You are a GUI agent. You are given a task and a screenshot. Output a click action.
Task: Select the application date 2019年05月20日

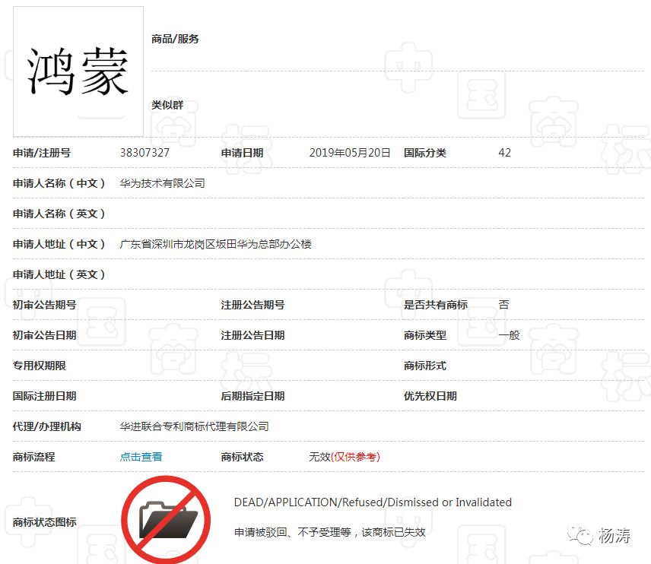tap(350, 153)
